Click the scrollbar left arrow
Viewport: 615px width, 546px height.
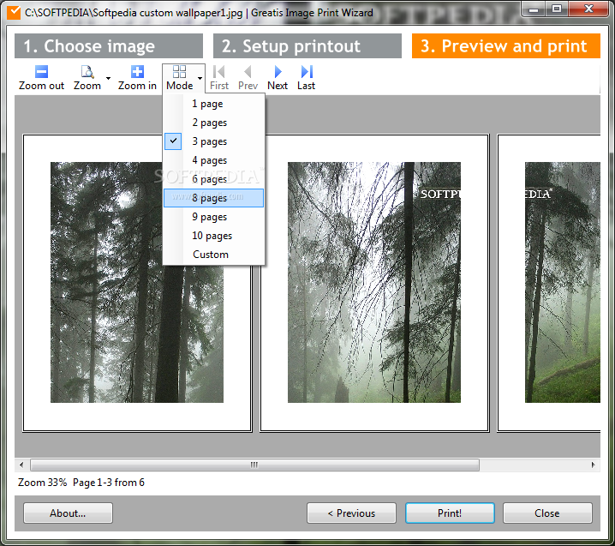[x=21, y=465]
